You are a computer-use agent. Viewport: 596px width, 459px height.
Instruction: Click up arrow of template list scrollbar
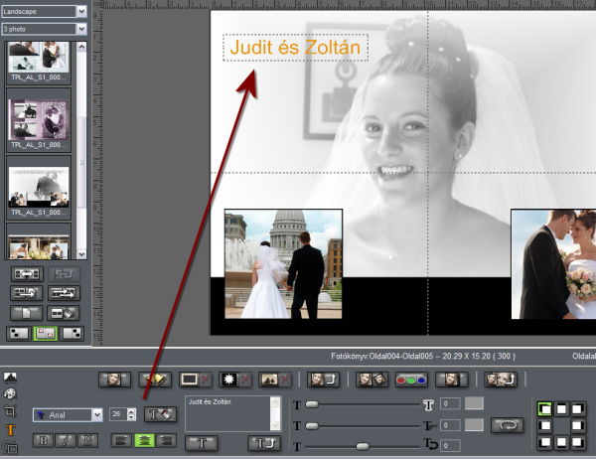(x=81, y=47)
